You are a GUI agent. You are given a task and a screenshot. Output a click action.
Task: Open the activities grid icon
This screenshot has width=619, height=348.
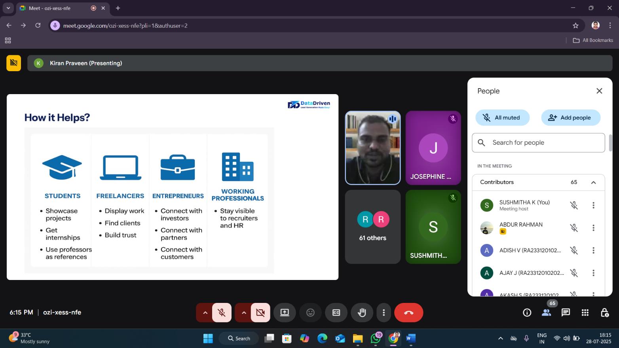tap(585, 312)
